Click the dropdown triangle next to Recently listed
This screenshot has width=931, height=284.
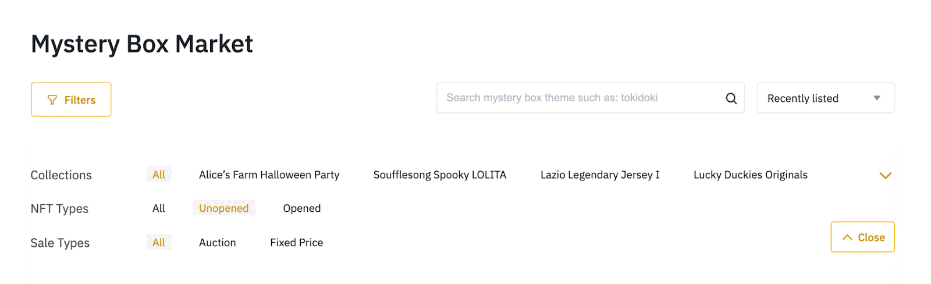click(876, 98)
